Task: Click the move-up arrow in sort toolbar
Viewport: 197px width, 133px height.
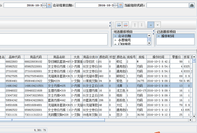Action: pyautogui.click(x=135, y=25)
